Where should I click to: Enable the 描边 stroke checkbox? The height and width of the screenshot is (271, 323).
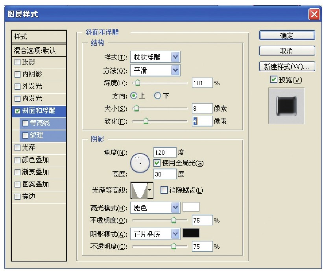18,197
